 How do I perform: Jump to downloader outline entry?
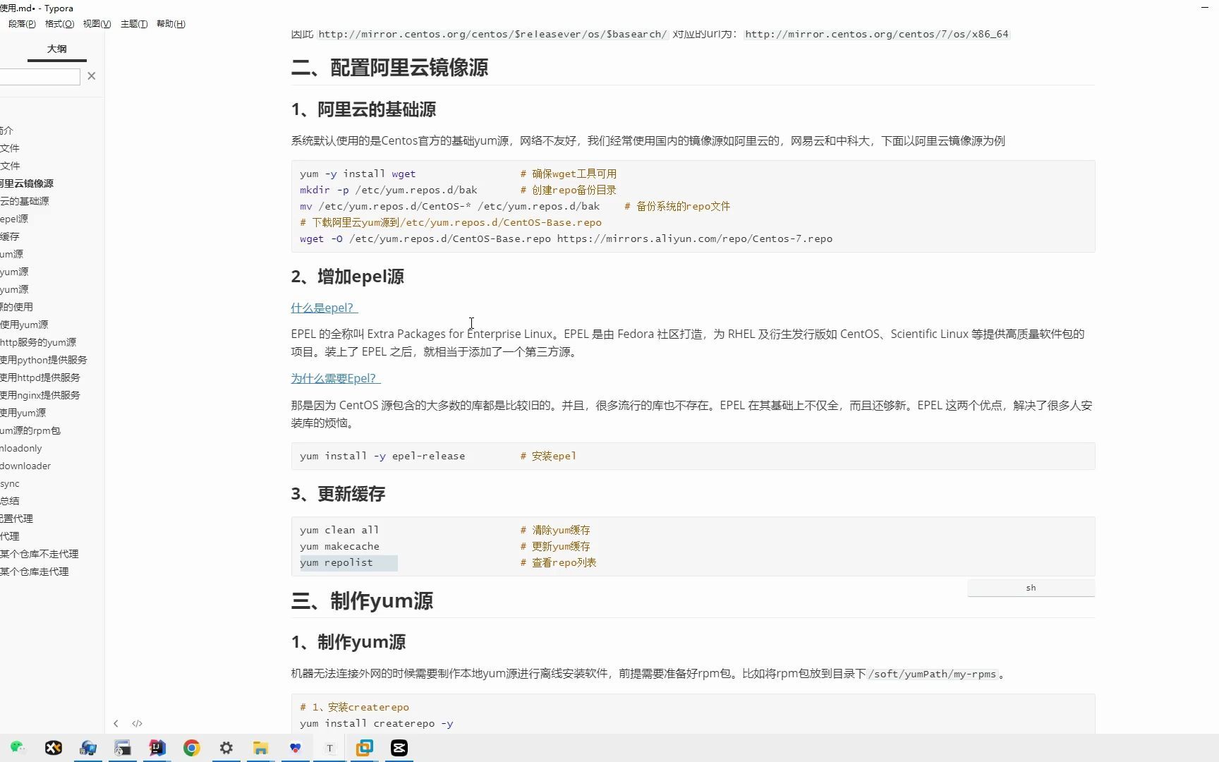(25, 466)
